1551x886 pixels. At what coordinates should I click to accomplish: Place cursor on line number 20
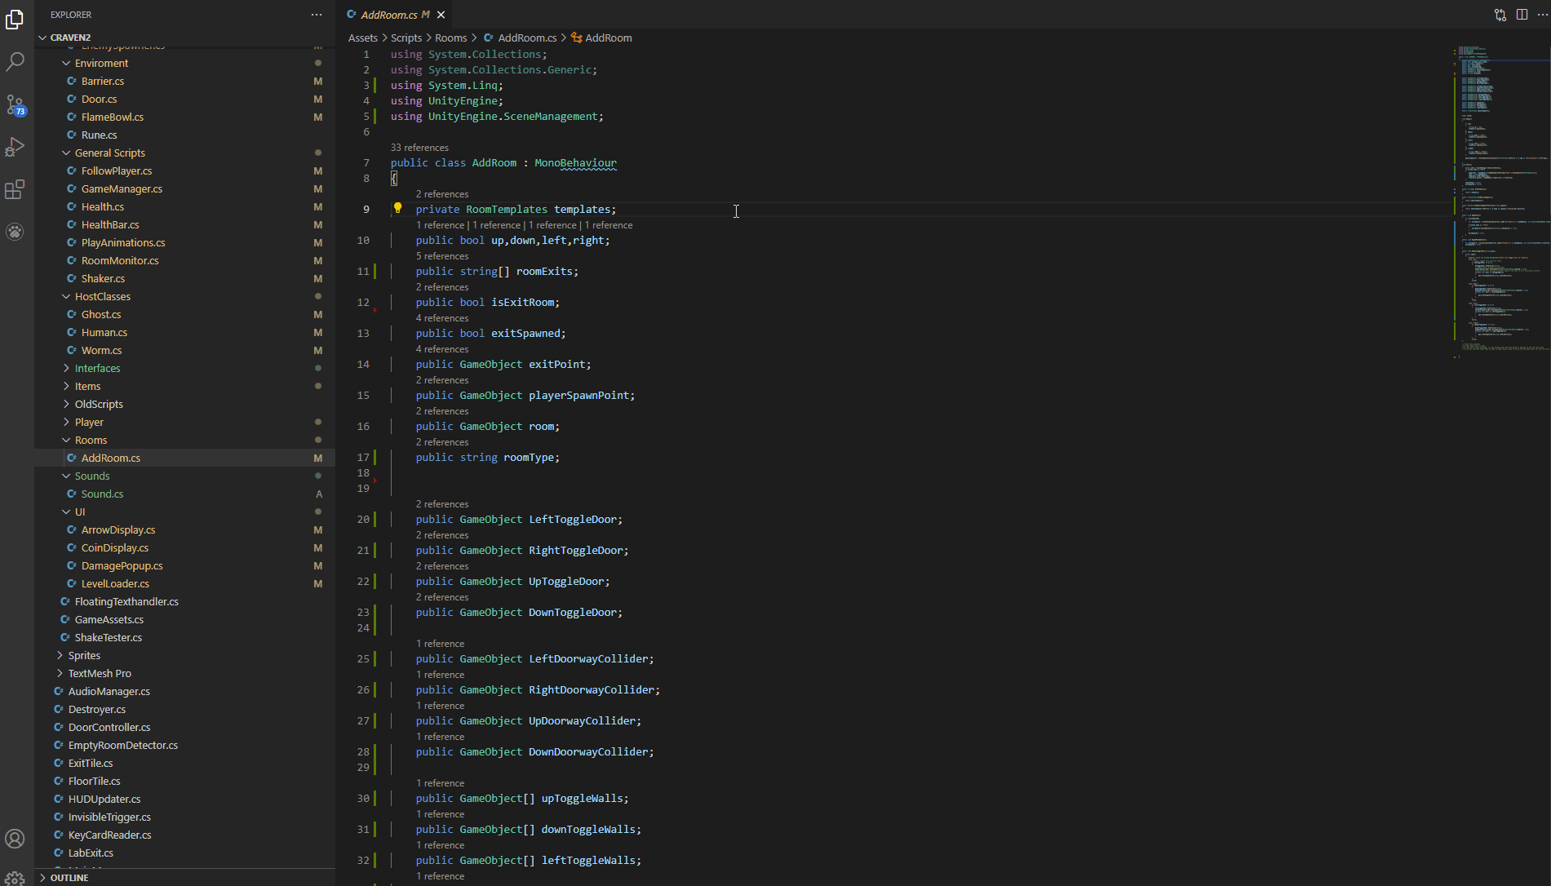pyautogui.click(x=363, y=519)
